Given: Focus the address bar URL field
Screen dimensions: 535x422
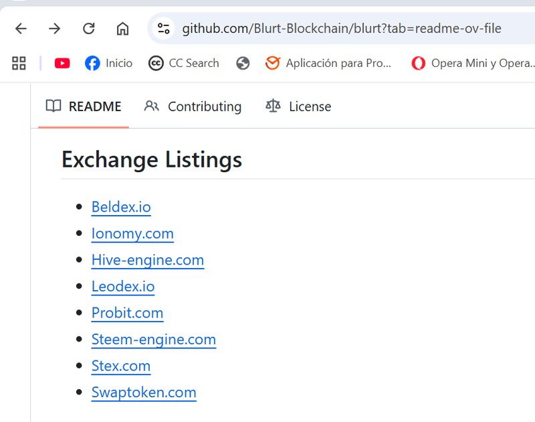Looking at the screenshot, I should [341, 28].
